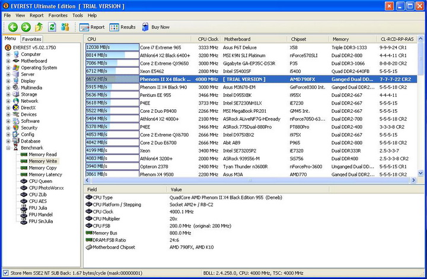Screen dimensions: 427x279
Task: Open the Favorites menu
Action: (58, 15)
